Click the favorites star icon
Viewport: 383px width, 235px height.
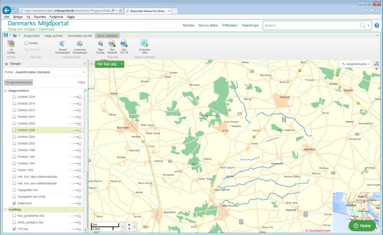[x=372, y=10]
